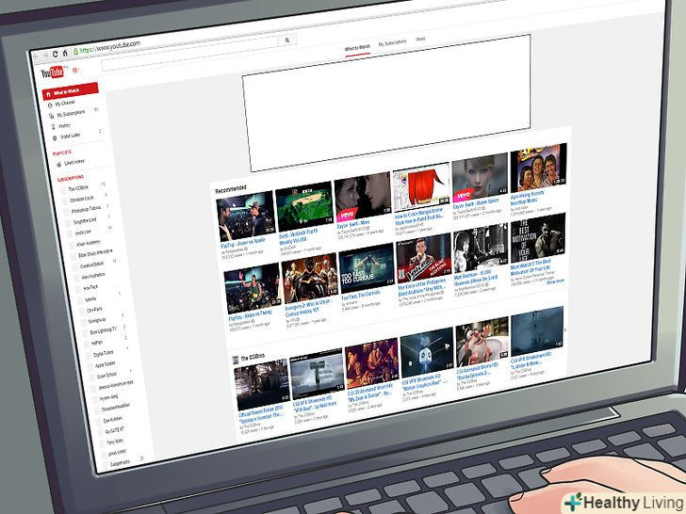This screenshot has width=686, height=514.
Task: Open the Best Motivation thumbnail
Action: click(538, 238)
